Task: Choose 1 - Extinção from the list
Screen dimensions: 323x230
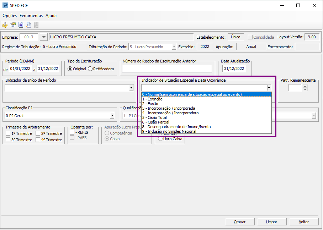Action: (206, 99)
